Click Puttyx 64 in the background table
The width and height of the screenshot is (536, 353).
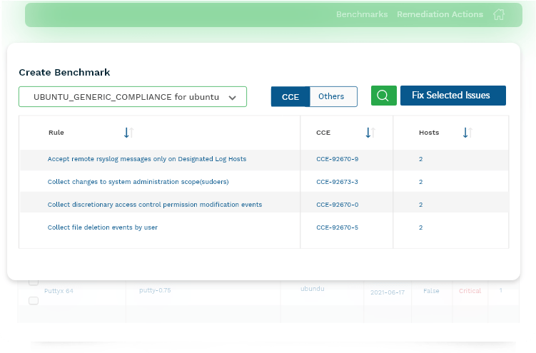[59, 291]
